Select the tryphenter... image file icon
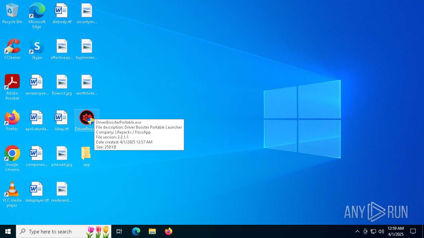The image size is (424, 238). (x=86, y=50)
